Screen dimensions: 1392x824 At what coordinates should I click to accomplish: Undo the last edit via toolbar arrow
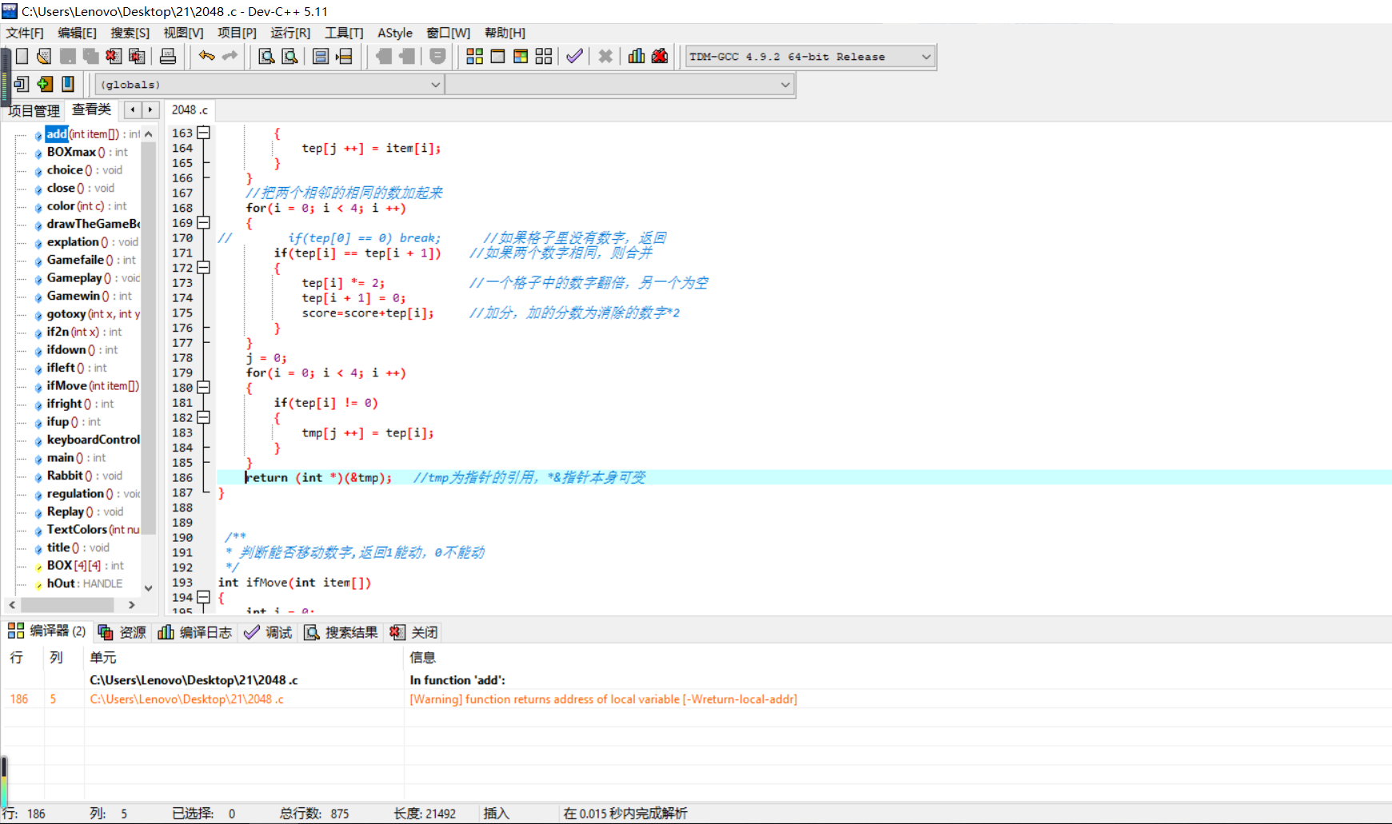[x=206, y=56]
